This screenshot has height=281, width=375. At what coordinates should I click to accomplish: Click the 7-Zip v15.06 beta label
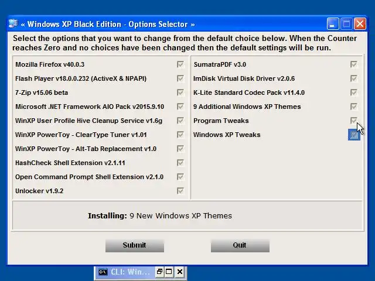[x=42, y=92]
